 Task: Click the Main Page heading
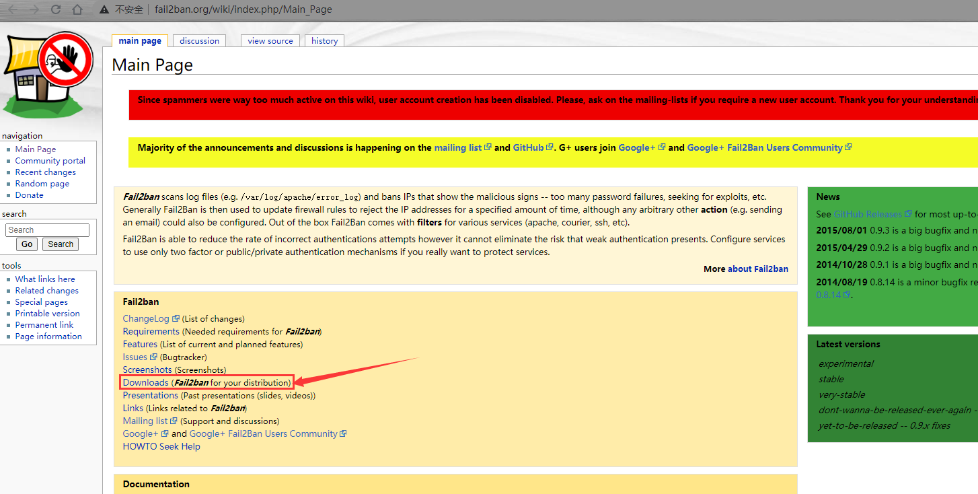click(153, 65)
